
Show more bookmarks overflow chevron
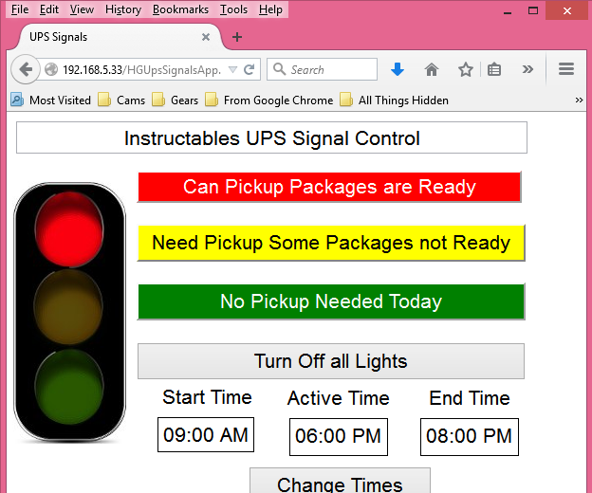pos(579,100)
